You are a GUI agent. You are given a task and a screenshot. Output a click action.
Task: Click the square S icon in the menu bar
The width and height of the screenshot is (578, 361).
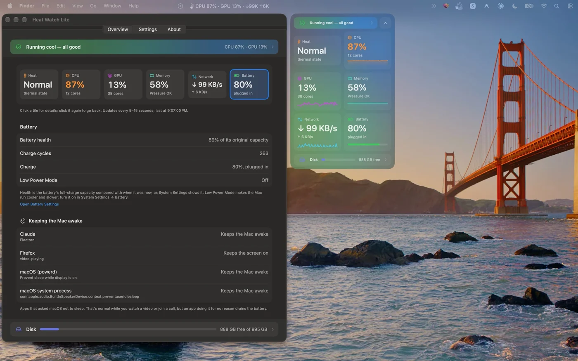[x=473, y=6]
